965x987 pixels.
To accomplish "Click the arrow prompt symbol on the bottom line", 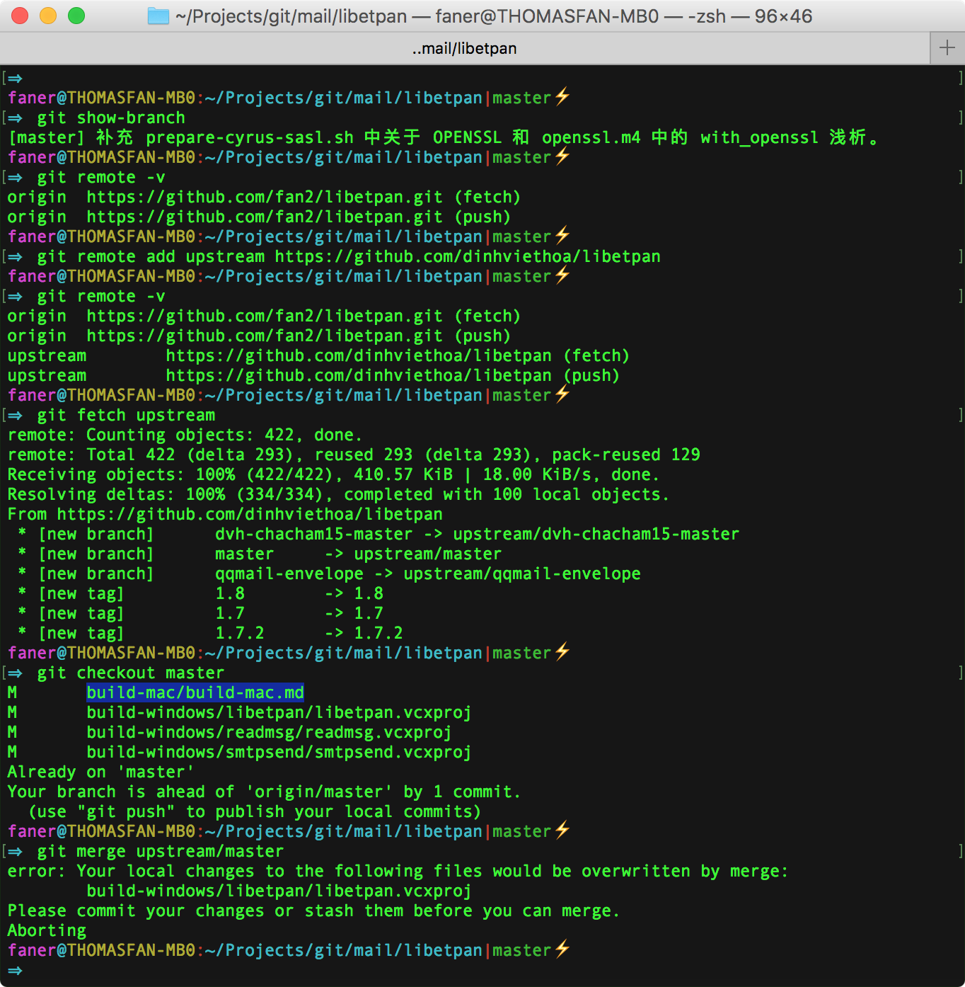I will (14, 970).
